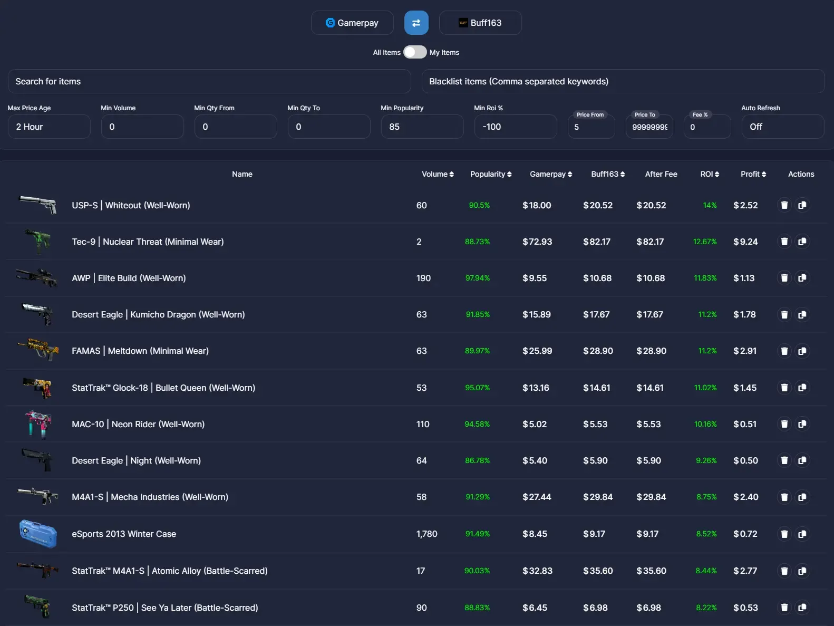Screen dimensions: 834x626
Task: Click the 1,780 volume value
Action: coord(426,534)
